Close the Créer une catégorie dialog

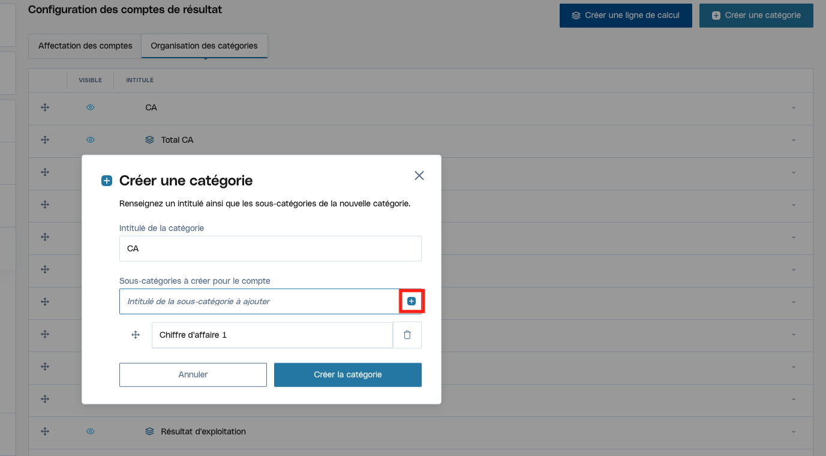coord(419,175)
